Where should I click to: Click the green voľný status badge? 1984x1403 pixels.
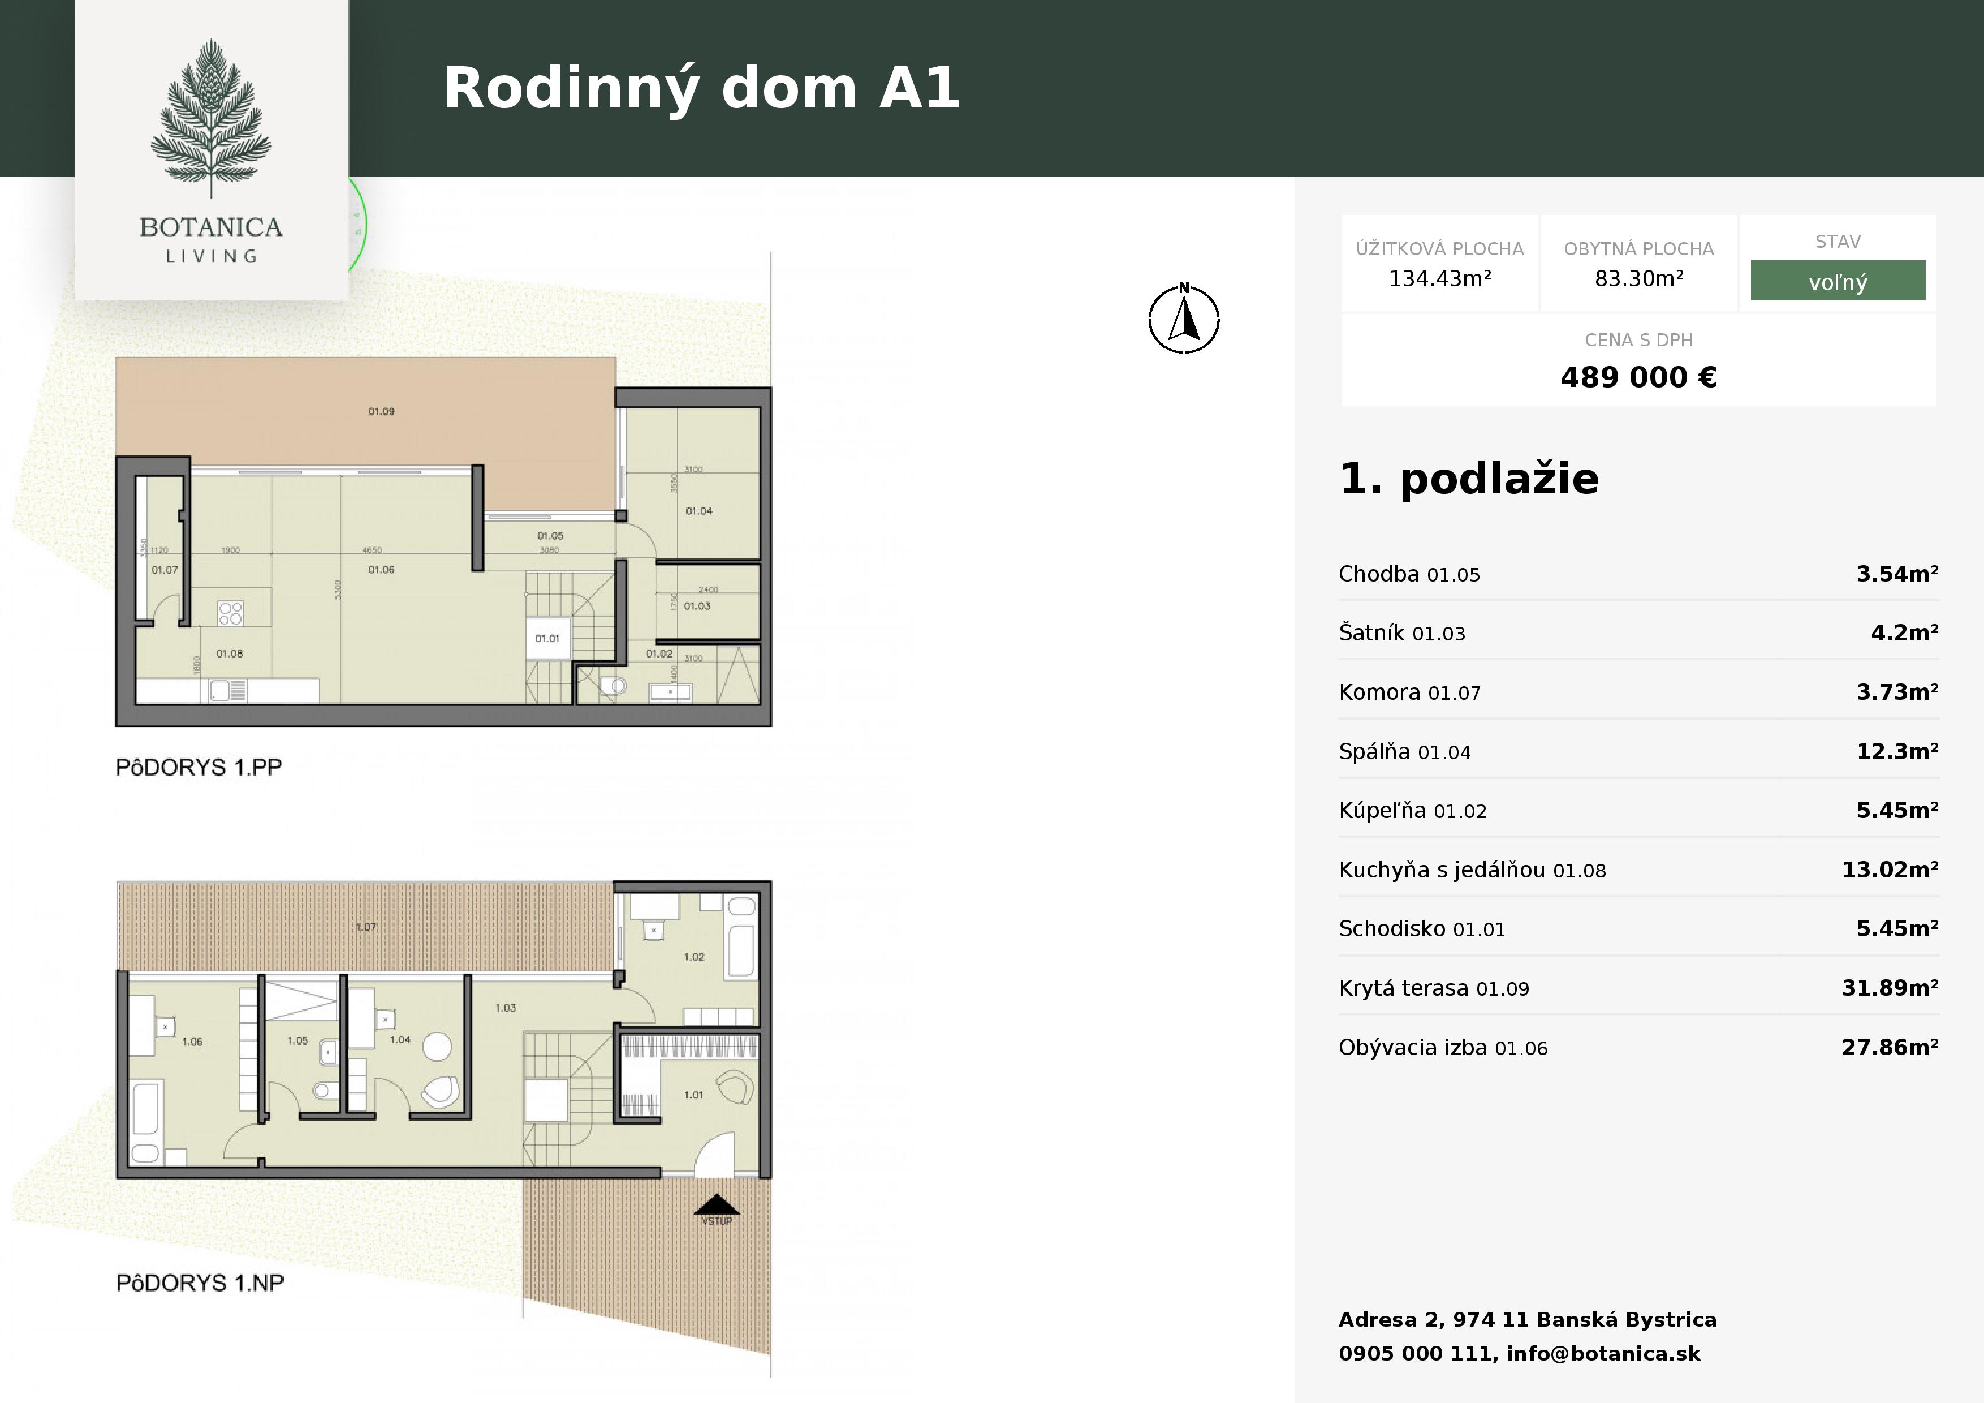click(x=1838, y=281)
